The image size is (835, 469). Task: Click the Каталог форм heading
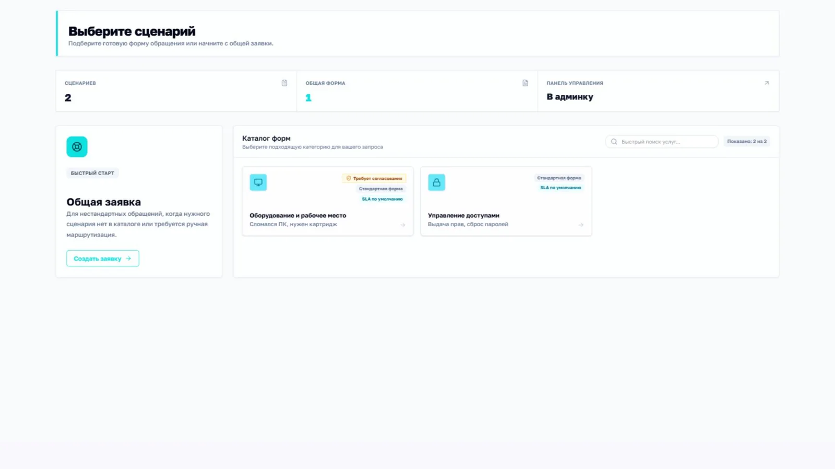266,138
